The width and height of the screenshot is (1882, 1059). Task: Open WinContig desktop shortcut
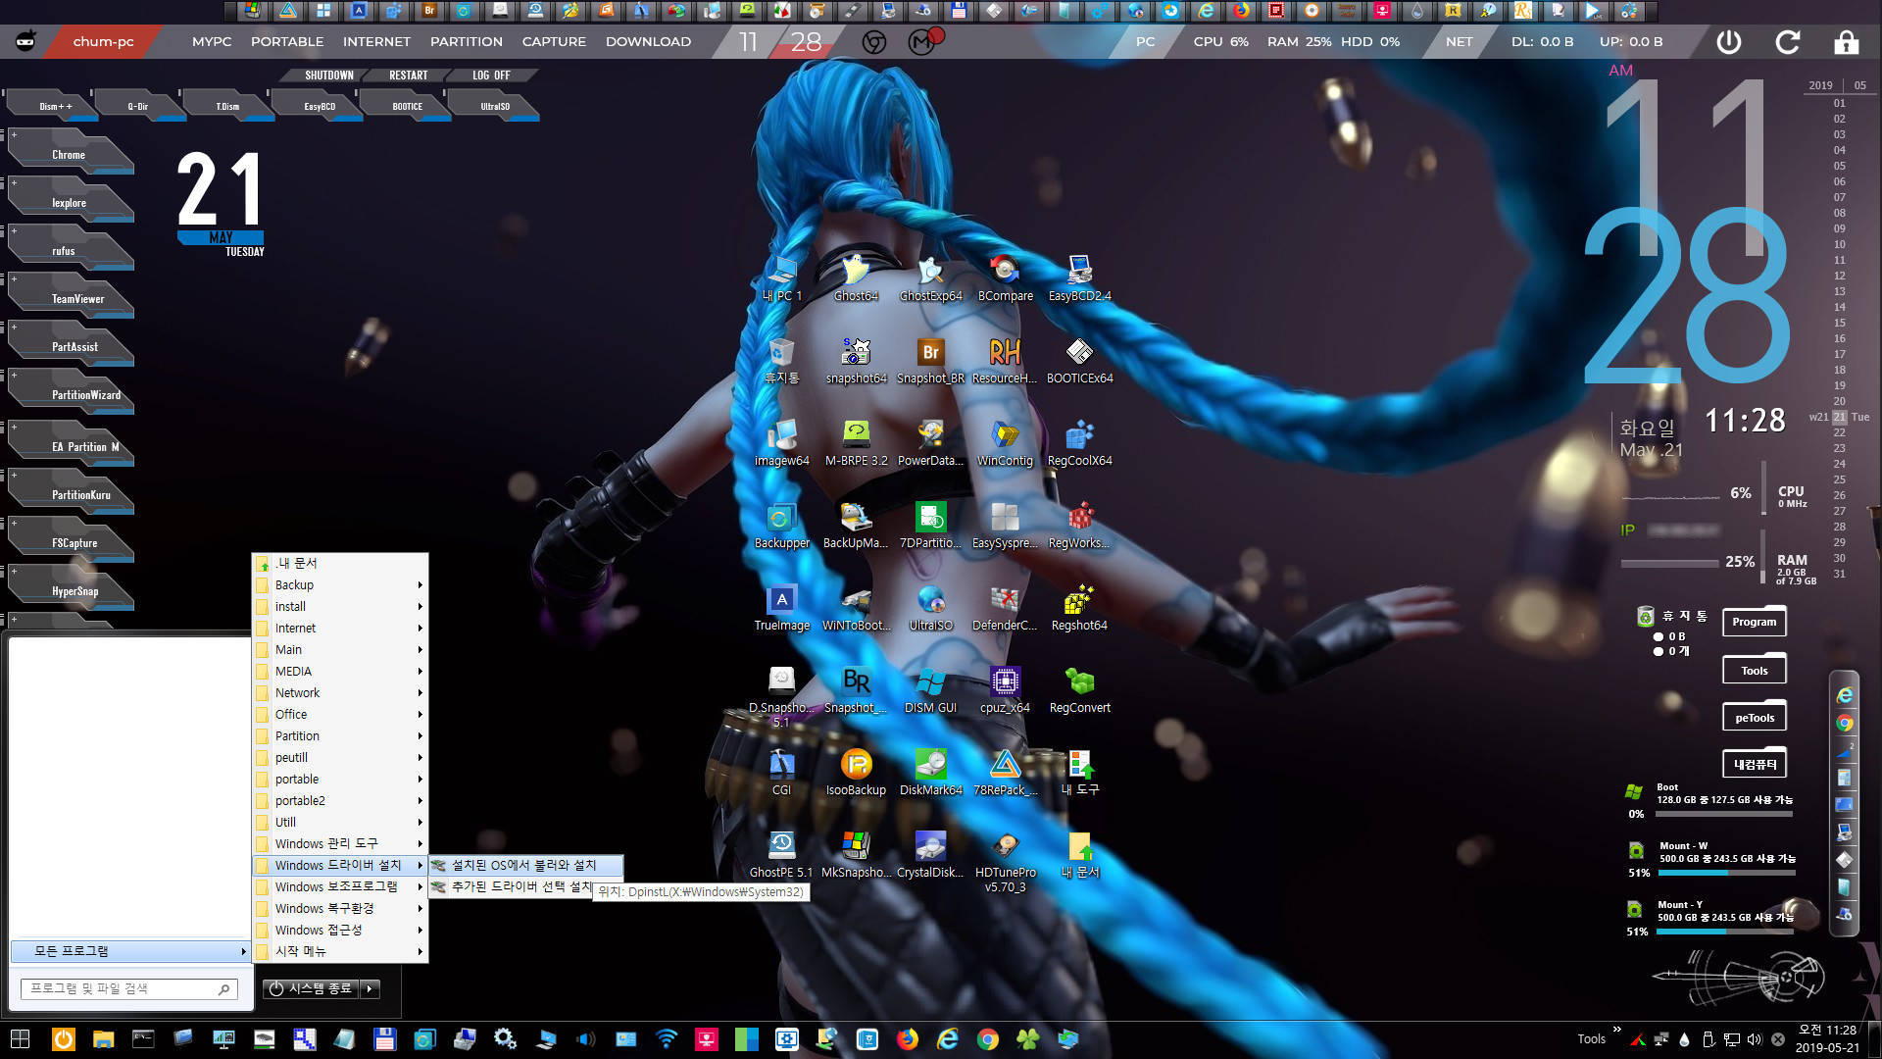point(1005,442)
